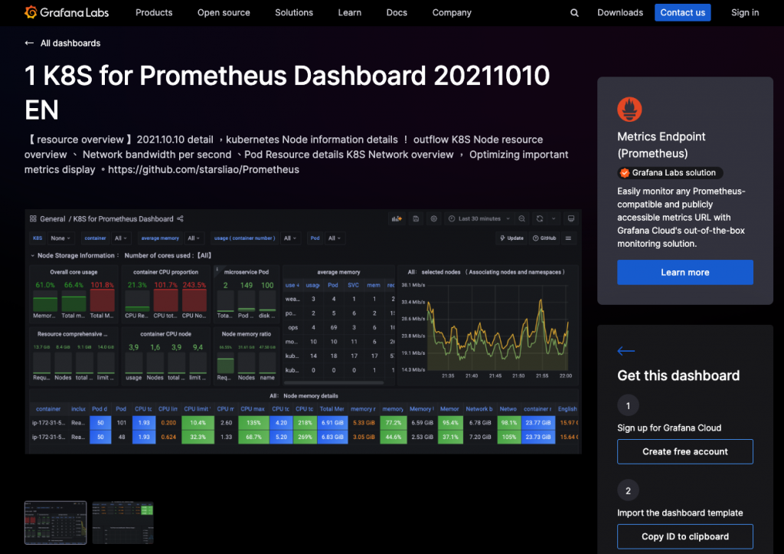Click the General breadcrumb in the dashboard
Screen dimensions: 784x554
[x=53, y=218]
